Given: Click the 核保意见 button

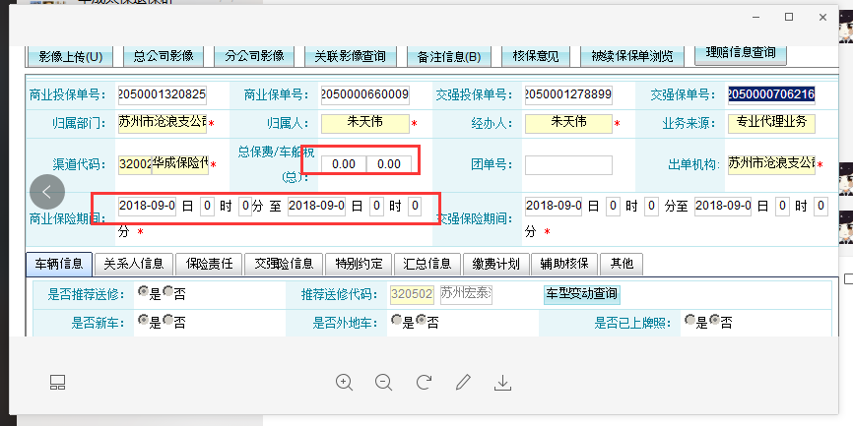Looking at the screenshot, I should click(535, 56).
